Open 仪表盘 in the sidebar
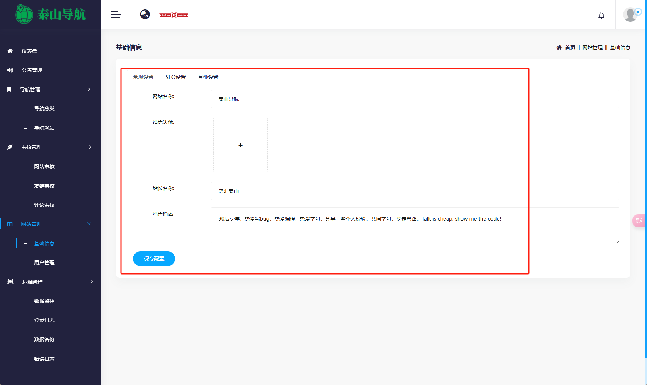Image resolution: width=647 pixels, height=385 pixels. 29,51
